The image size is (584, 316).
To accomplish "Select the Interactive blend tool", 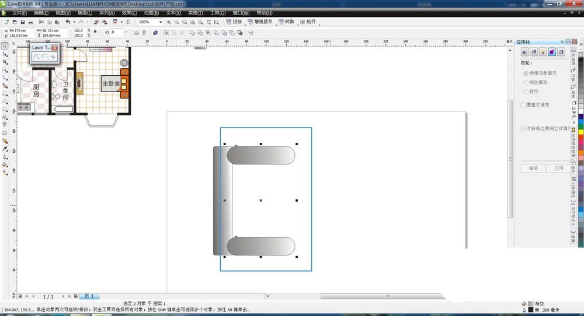I will coord(5,141).
